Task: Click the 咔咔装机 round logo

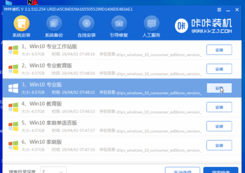Action: point(181,26)
